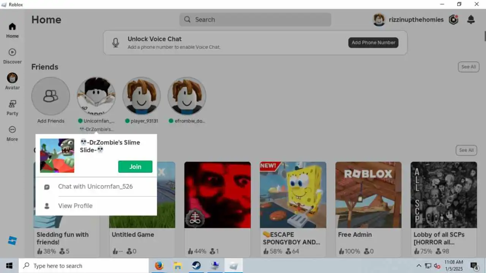Click the volume icon in system tray
This screenshot has height=273, width=486.
(x=437, y=266)
